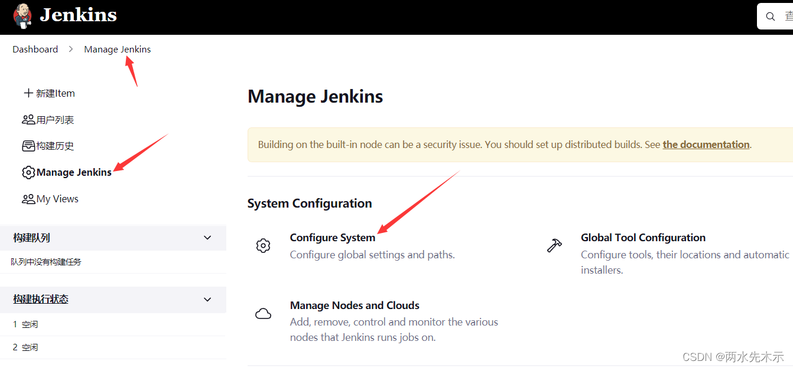Click the Jenkins wordmark in the header
Screen dimensions: 793x368
tap(78, 15)
